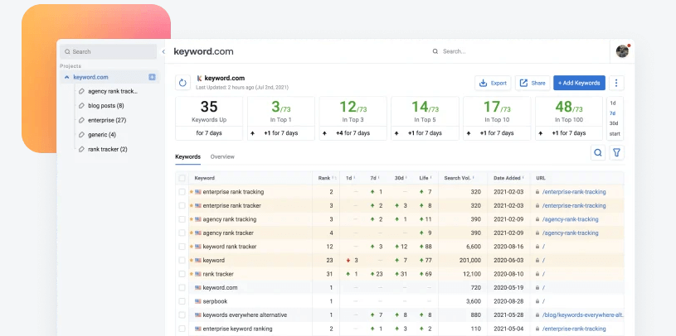Select the 30d time range
The height and width of the screenshot is (336, 676).
tap(614, 123)
